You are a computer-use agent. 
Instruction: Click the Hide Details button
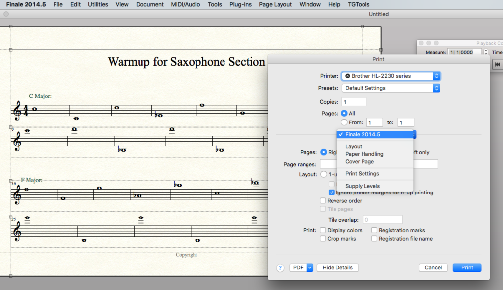click(337, 268)
